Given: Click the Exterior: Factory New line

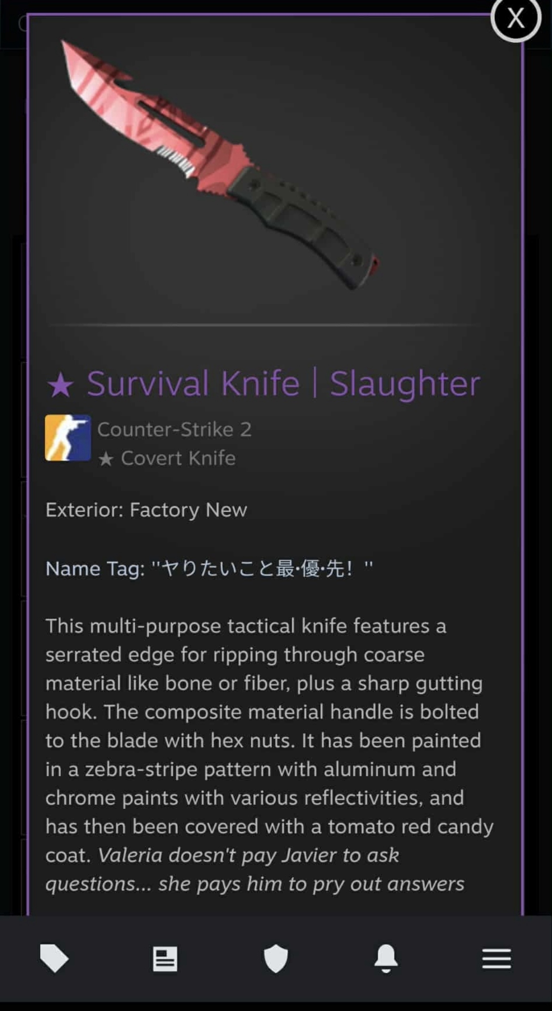Looking at the screenshot, I should 146,510.
